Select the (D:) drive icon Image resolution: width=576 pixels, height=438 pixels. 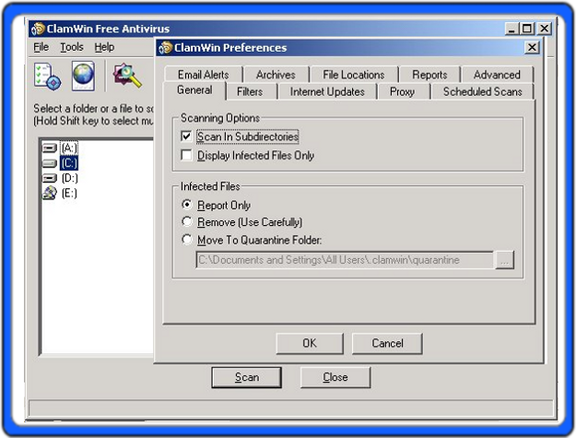click(50, 178)
